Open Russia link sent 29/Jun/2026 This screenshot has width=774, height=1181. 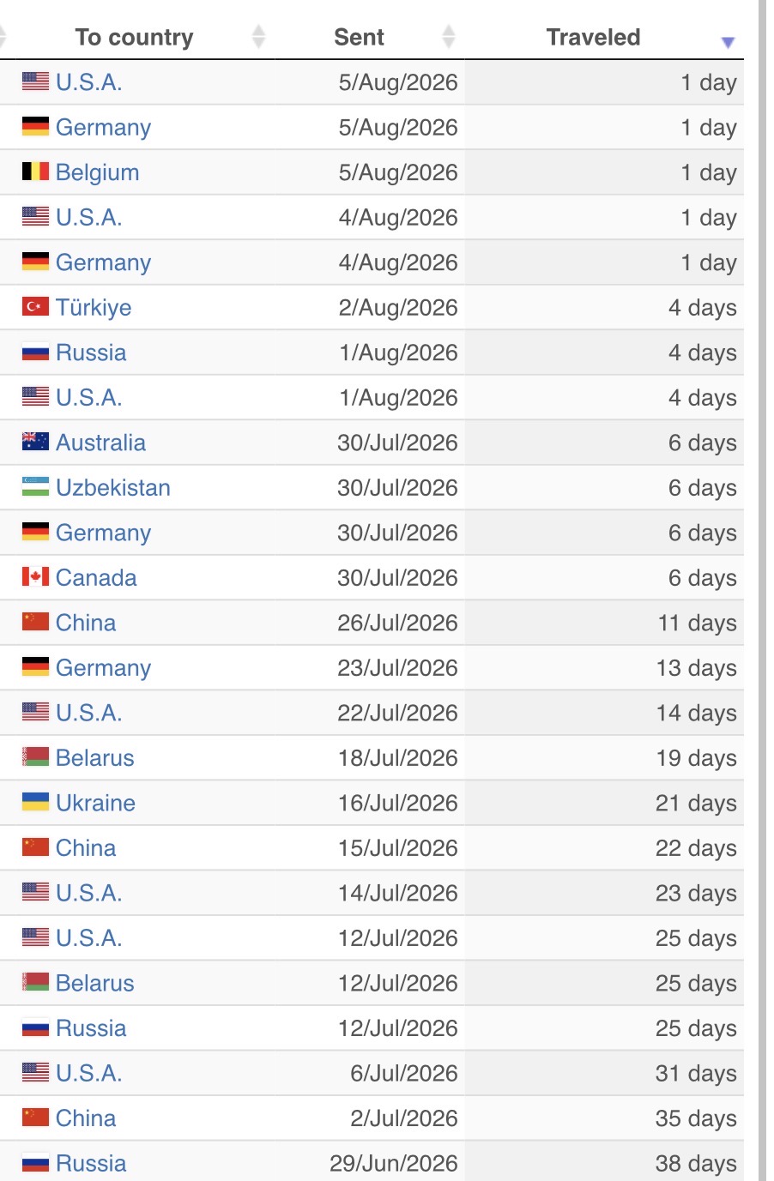tap(91, 1163)
